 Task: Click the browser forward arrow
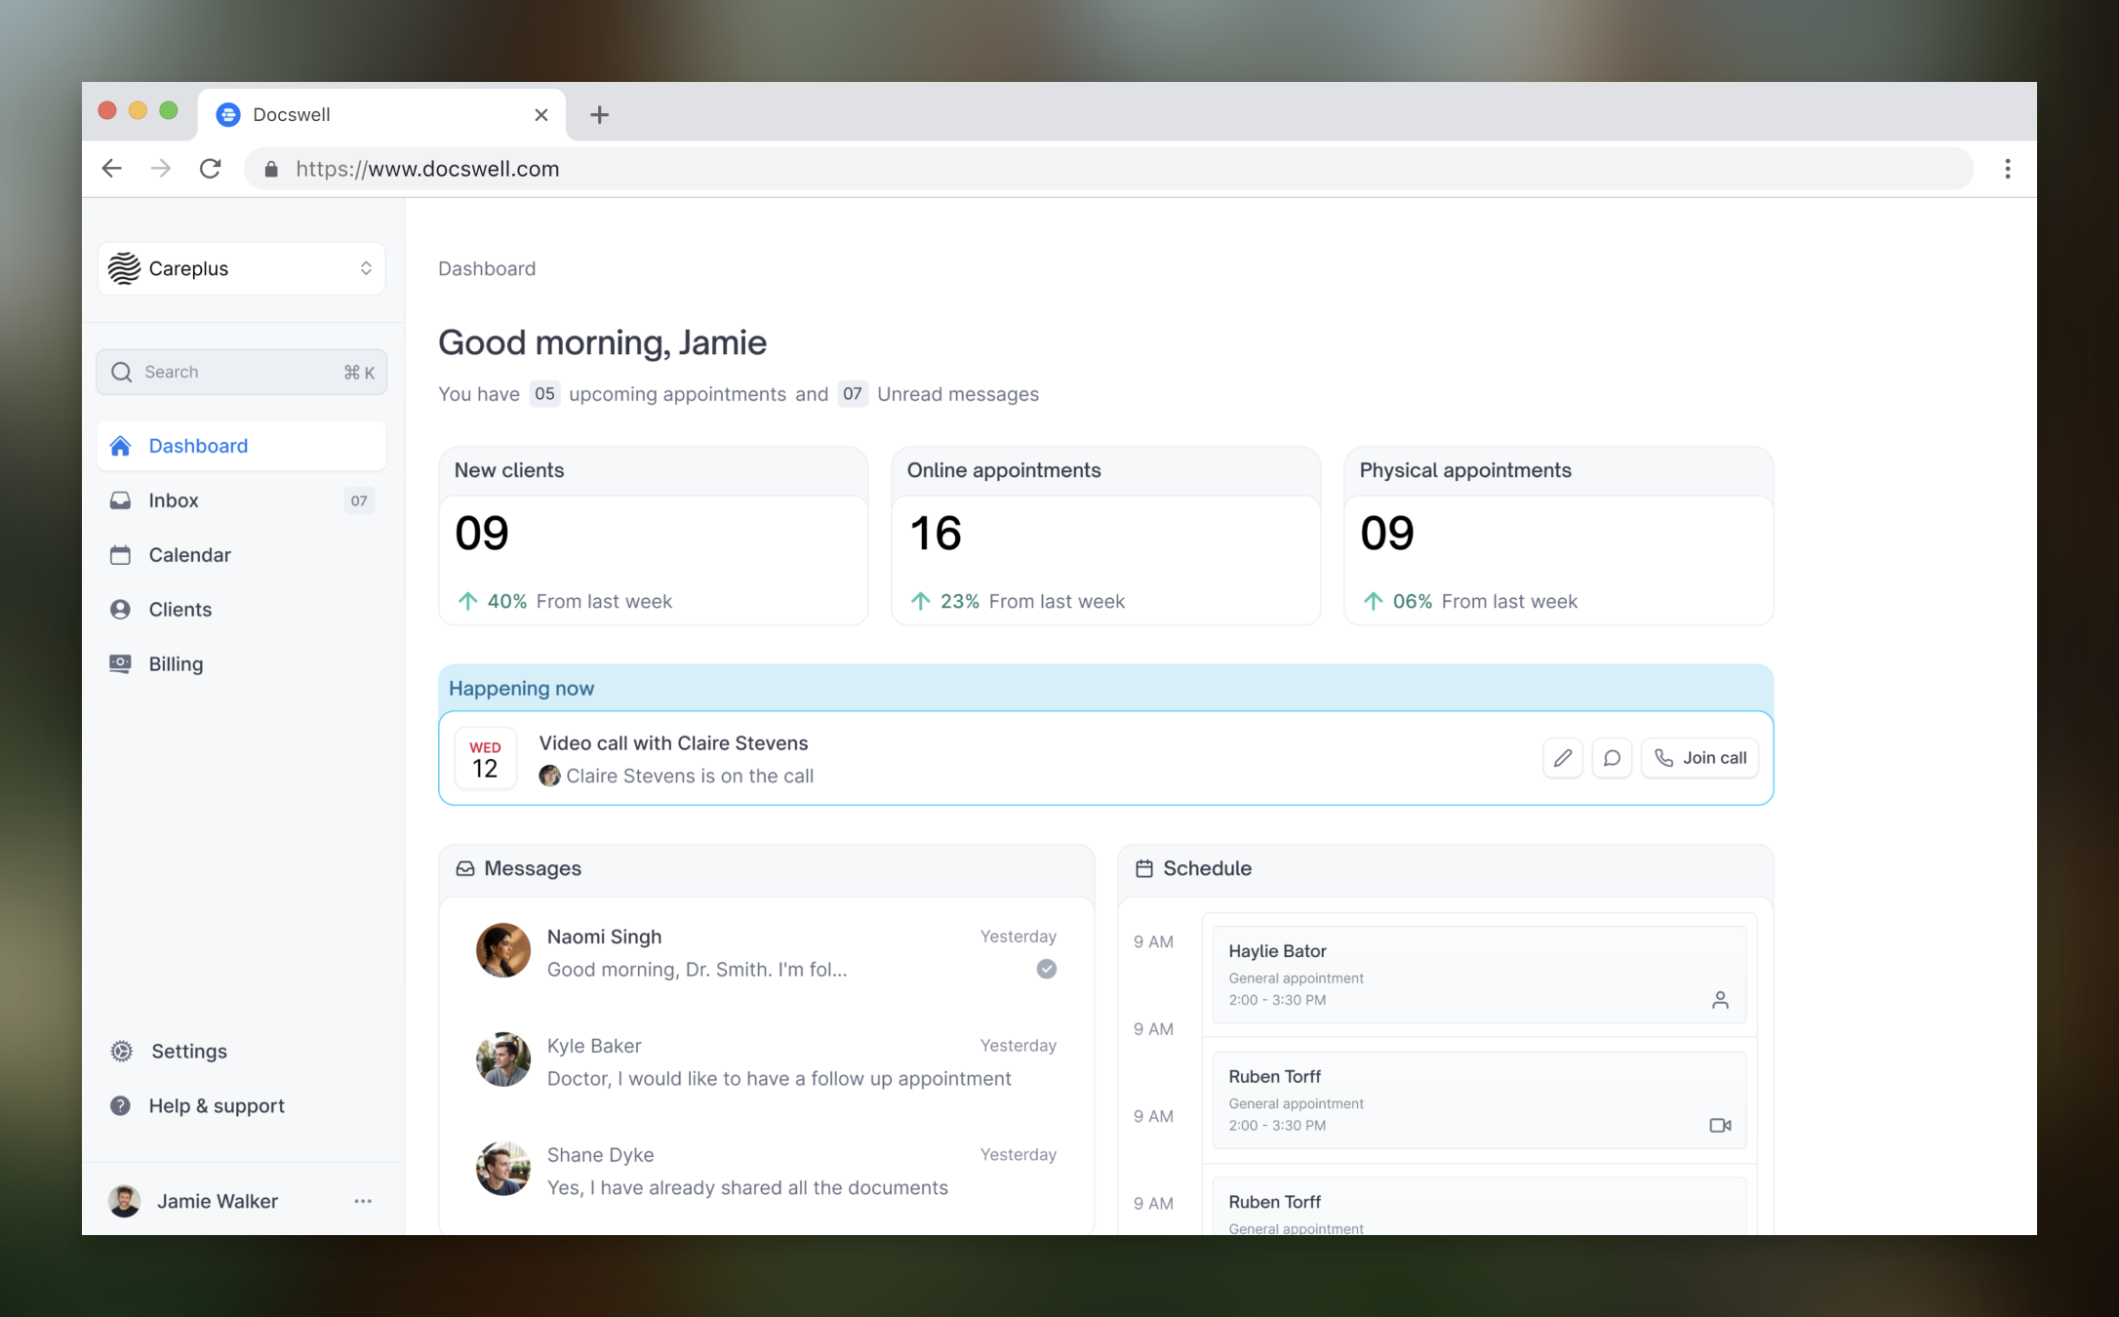(161, 169)
